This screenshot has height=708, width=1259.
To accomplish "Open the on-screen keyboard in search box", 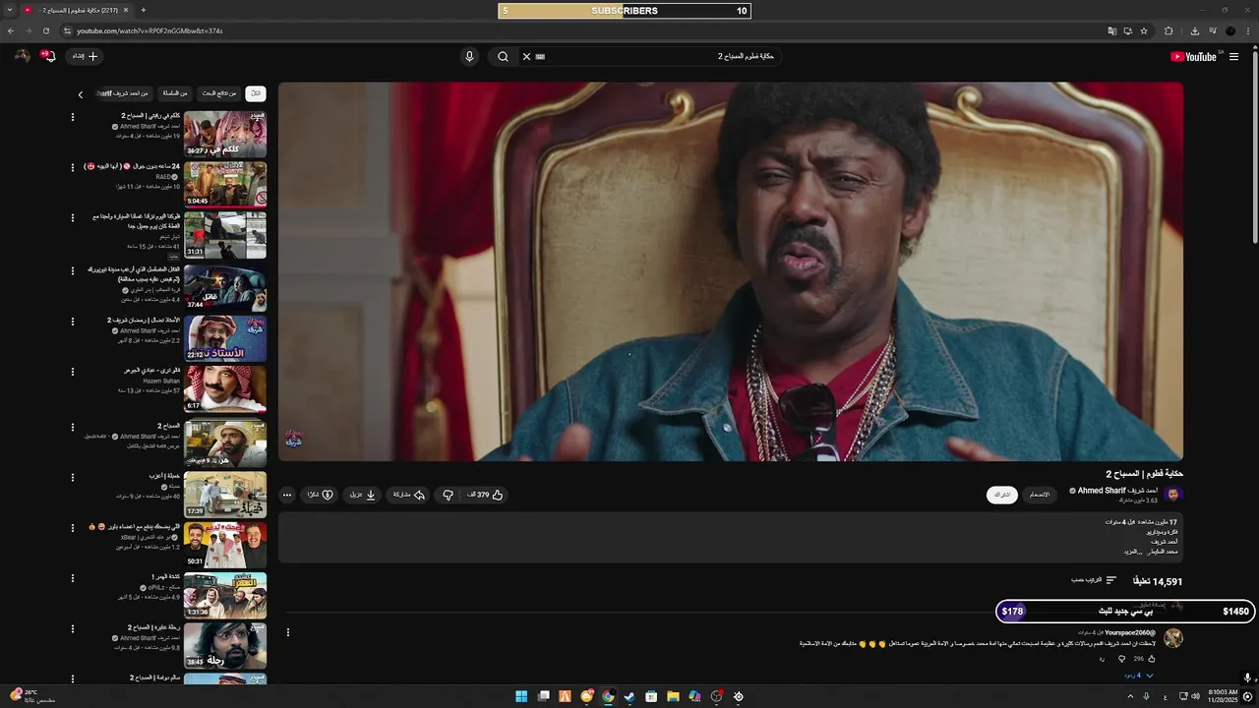I will point(540,56).
